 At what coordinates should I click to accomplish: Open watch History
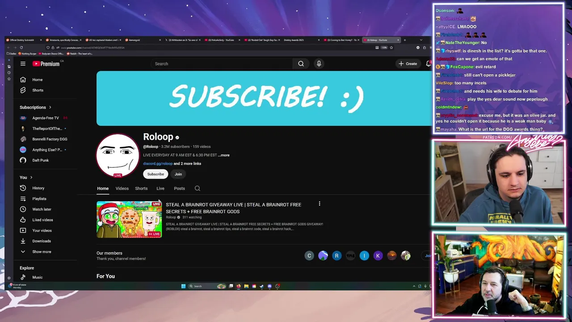click(x=38, y=188)
